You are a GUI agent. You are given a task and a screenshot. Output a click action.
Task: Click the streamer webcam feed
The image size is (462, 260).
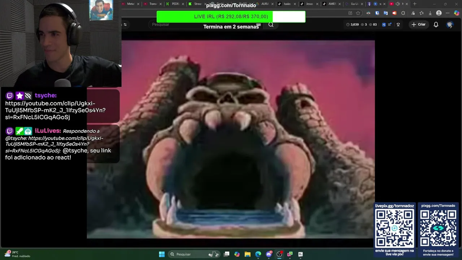(61, 43)
